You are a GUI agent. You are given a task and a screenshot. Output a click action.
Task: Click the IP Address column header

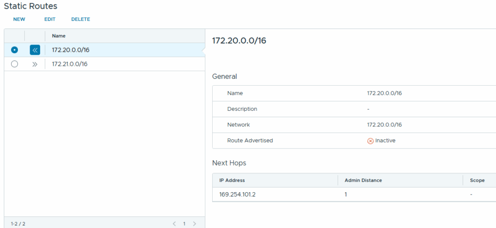(232, 181)
